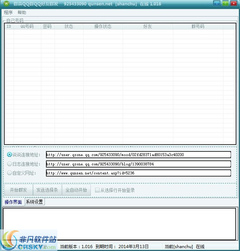Click inside the log output text area

click(x=119, y=224)
